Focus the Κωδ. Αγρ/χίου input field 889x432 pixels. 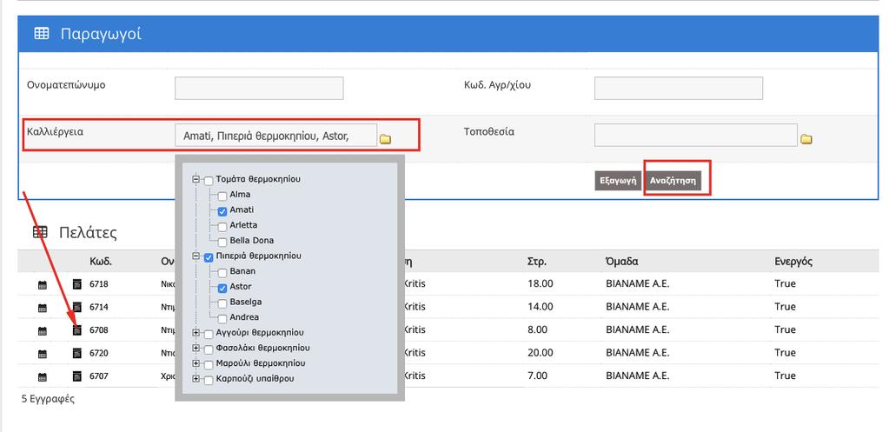click(x=679, y=89)
